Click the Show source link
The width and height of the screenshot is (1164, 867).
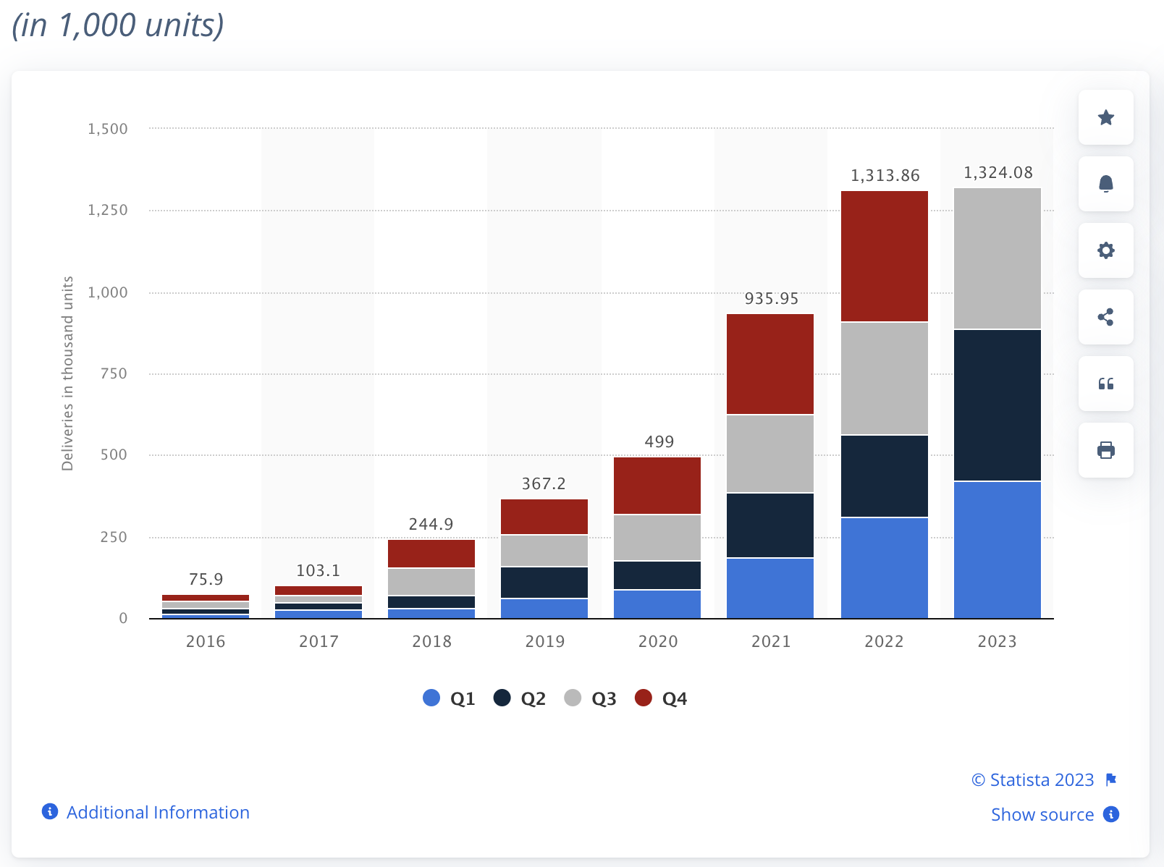coord(1042,814)
